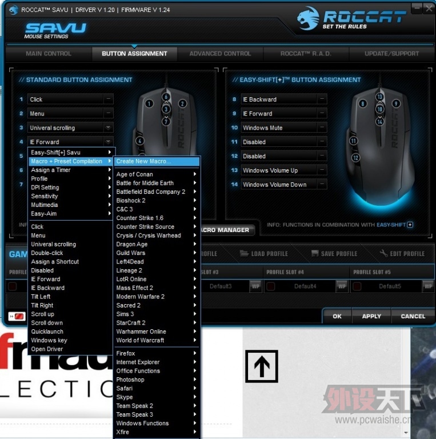Image resolution: width=436 pixels, height=439 pixels.
Task: Open dropdown for button 8 IE Backward
Action: tap(322, 99)
